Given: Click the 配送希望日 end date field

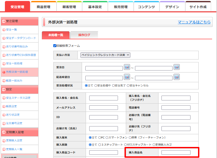Looking at the screenshot, I should [x=154, y=78].
